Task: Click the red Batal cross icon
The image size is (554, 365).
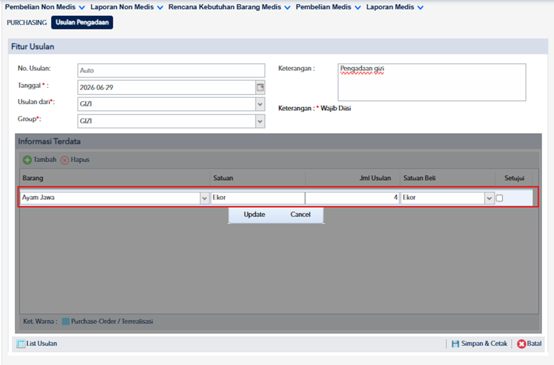Action: coord(521,344)
